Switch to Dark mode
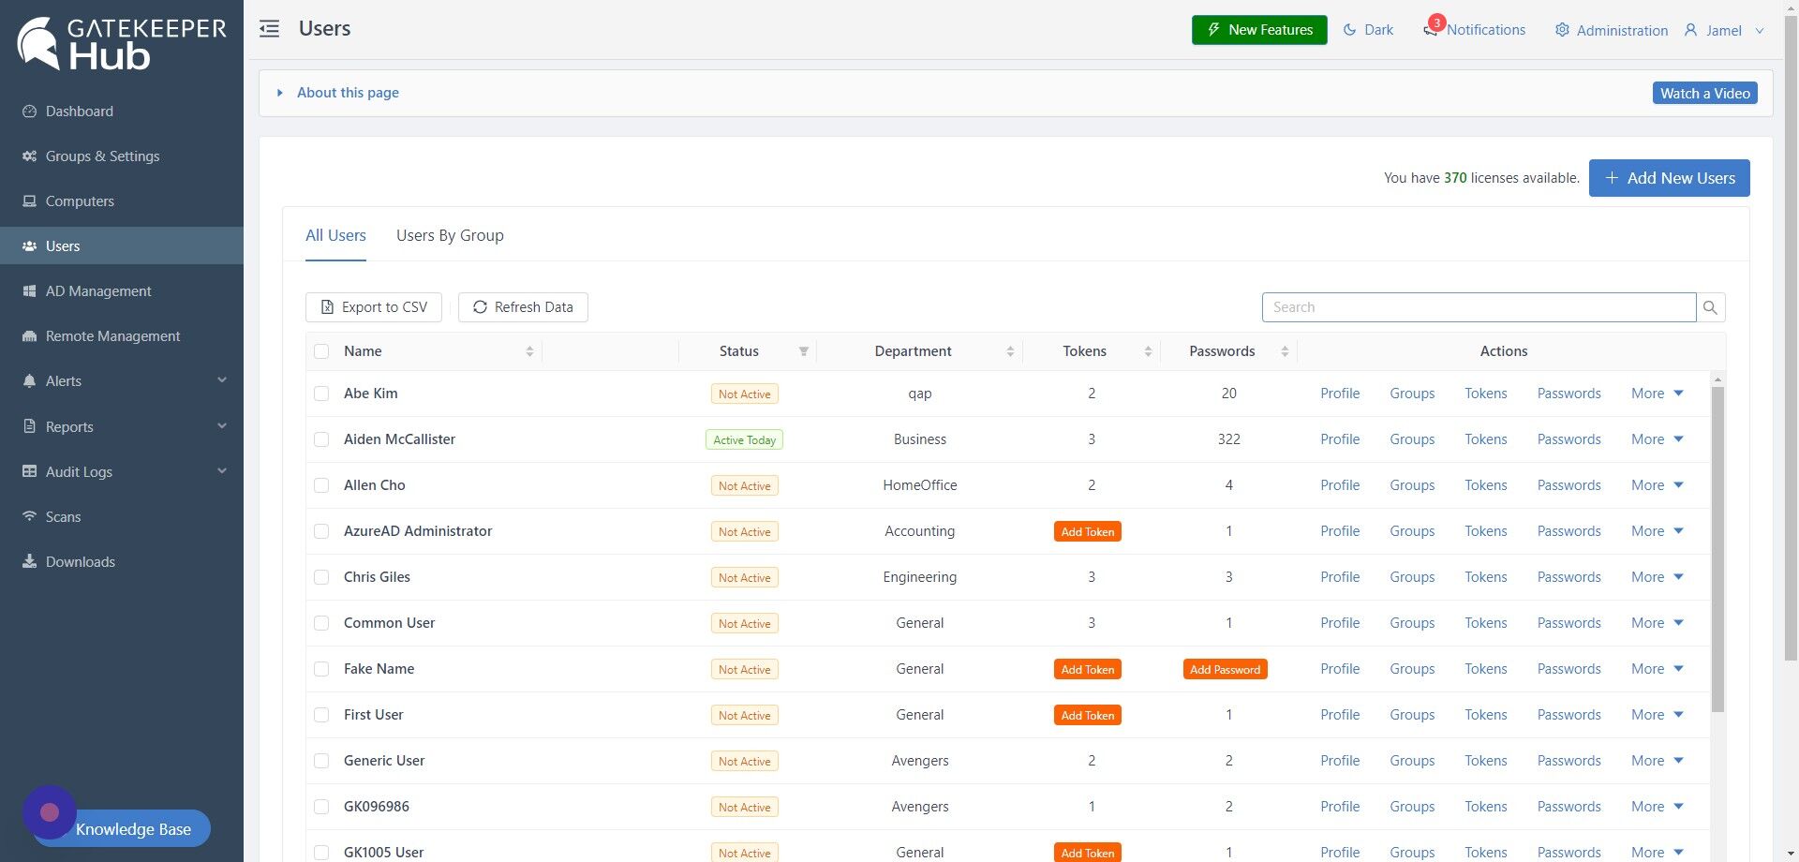 click(x=1368, y=30)
